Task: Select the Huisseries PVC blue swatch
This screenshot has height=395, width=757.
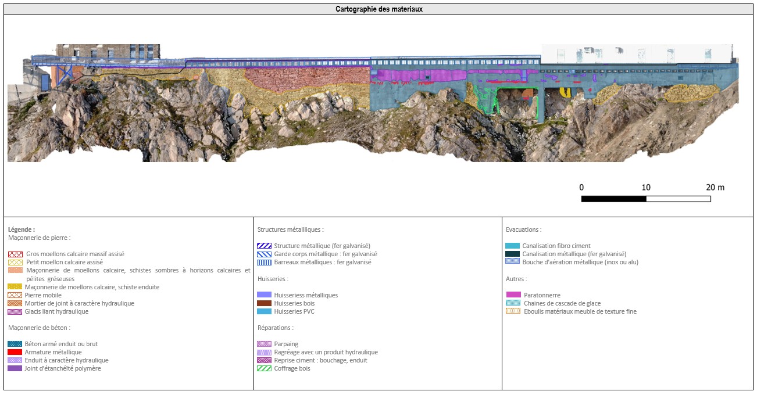Action: point(264,311)
